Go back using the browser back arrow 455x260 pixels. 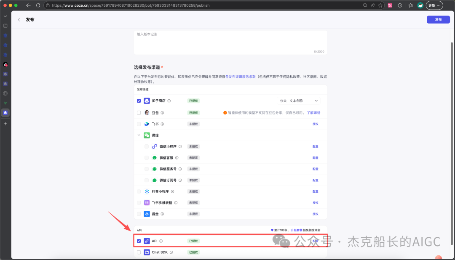(28, 5)
